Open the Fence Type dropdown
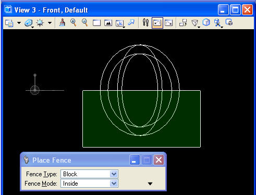Screen dimensions: 256x195 click(x=89, y=174)
